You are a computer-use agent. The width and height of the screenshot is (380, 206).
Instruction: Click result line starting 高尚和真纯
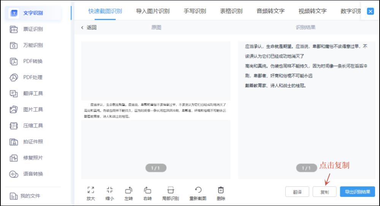coord(306,66)
